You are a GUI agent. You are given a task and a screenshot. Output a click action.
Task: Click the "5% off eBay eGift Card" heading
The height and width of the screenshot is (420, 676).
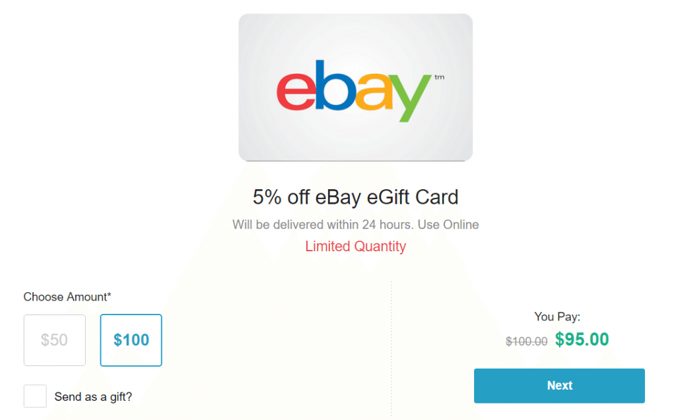355,196
